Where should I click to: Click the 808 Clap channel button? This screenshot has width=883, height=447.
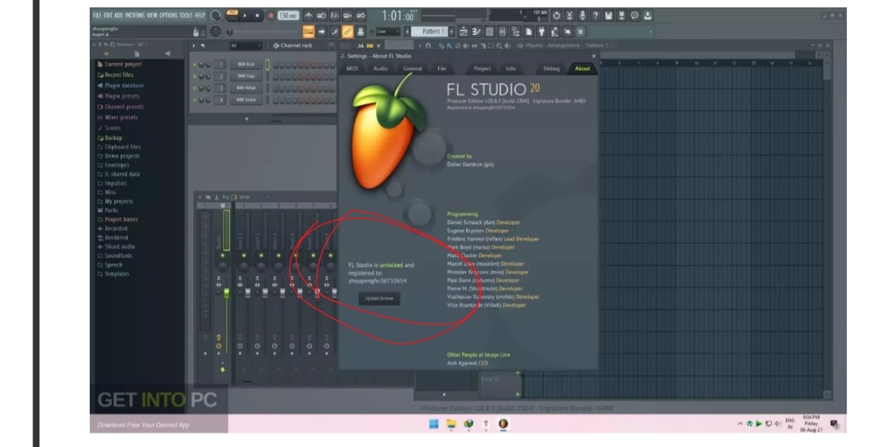(245, 76)
